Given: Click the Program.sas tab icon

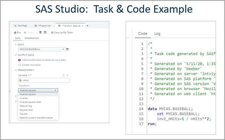Looking at the screenshot, I should point(35,26).
